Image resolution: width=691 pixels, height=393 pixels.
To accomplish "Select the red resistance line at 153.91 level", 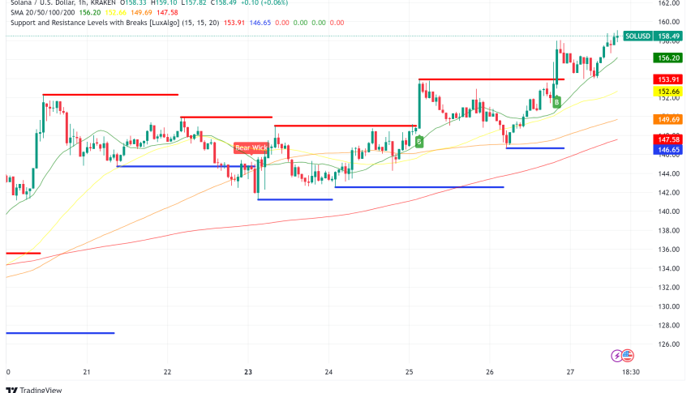I will point(491,79).
